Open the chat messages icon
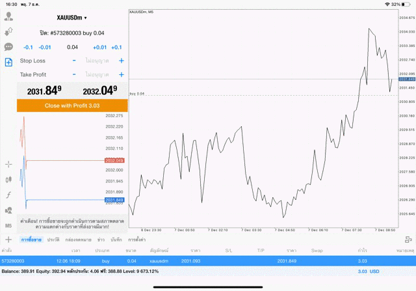 [x=9, y=47]
